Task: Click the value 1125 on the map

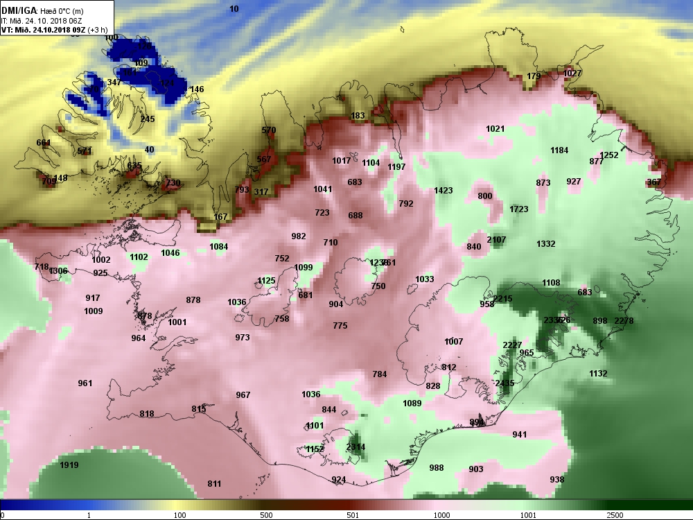Action: pyautogui.click(x=266, y=280)
